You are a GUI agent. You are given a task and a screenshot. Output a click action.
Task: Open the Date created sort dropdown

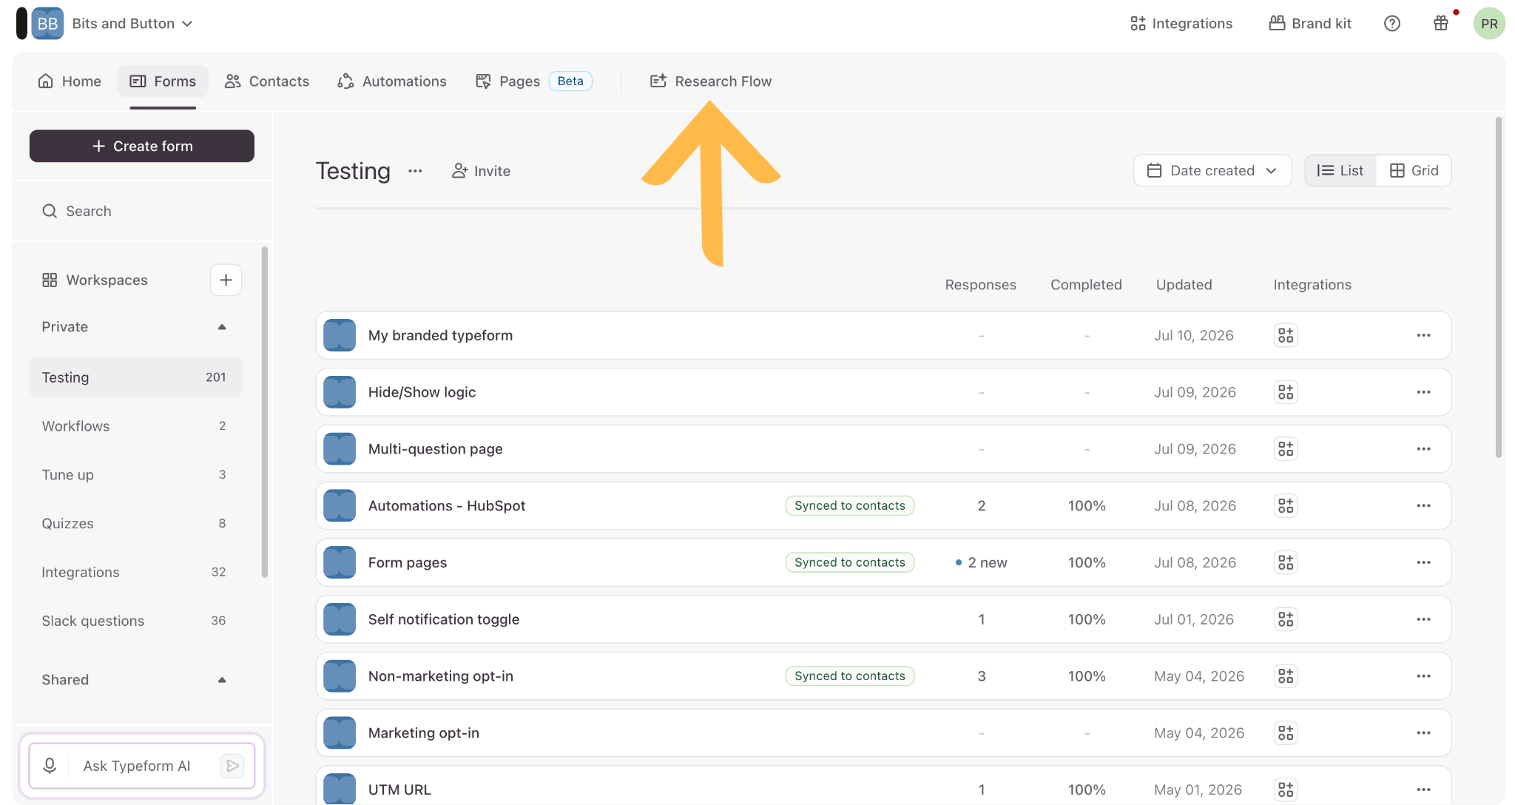point(1212,171)
